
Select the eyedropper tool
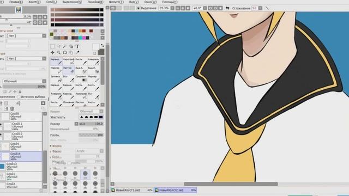[77, 53]
